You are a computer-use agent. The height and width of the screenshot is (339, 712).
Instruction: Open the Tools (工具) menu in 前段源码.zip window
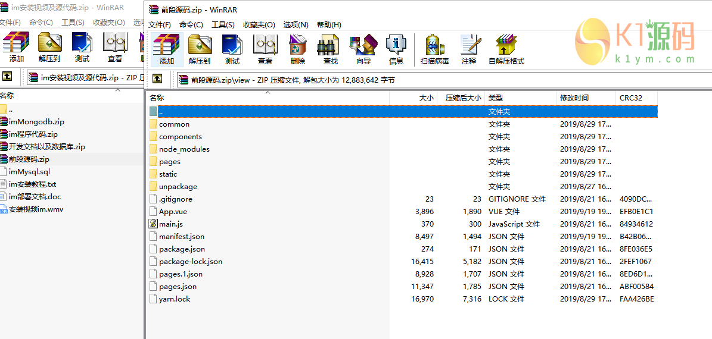click(x=223, y=25)
